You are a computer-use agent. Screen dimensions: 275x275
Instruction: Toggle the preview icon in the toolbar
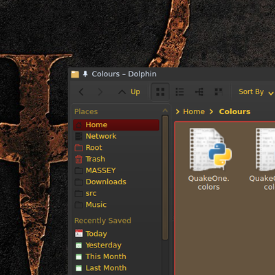[219, 92]
